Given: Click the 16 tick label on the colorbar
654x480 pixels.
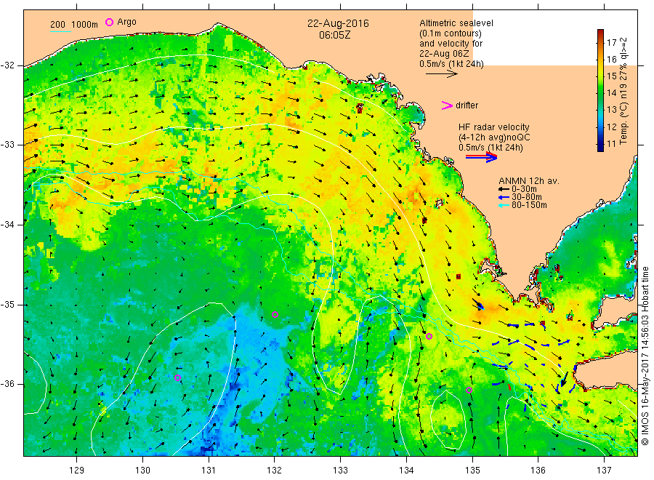Looking at the screenshot, I should tap(611, 59).
